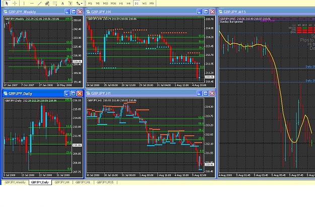Screen dimensions: 315x207
Task: Click the GBPJPY,M15 window title bar
Action: 267,12
